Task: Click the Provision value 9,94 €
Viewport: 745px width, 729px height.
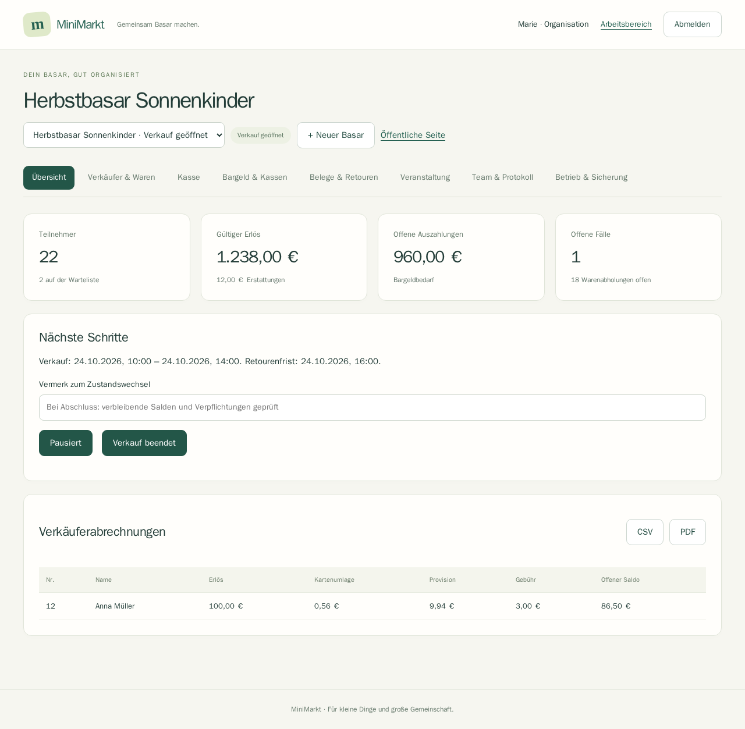Action: tap(442, 606)
